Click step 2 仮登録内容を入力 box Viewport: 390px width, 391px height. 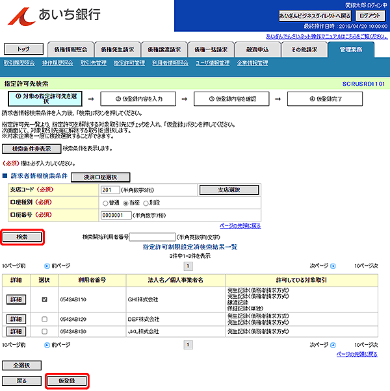pos(138,99)
